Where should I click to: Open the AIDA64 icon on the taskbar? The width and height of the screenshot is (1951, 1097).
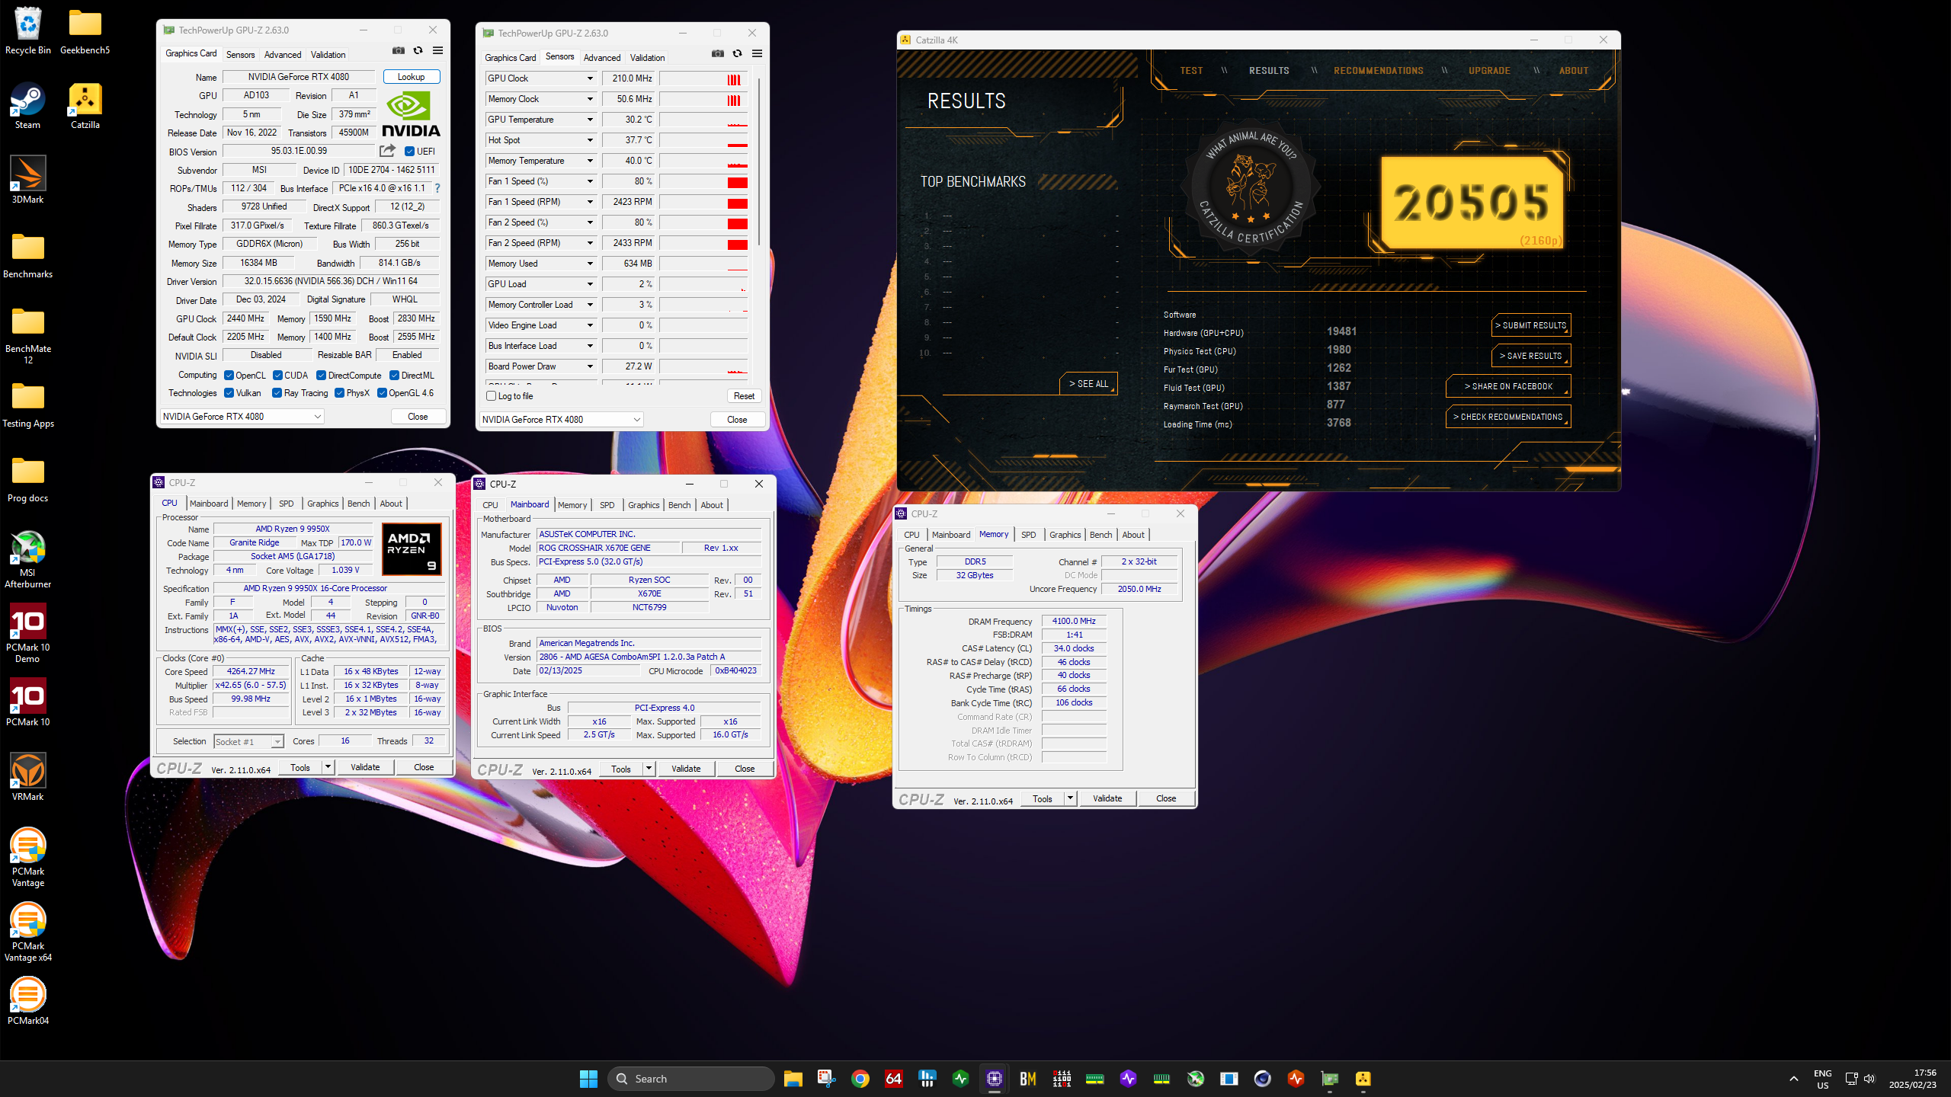(x=894, y=1079)
